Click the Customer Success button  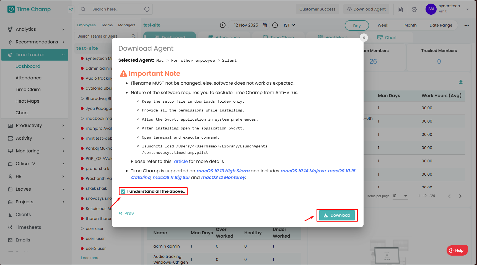pos(317,9)
